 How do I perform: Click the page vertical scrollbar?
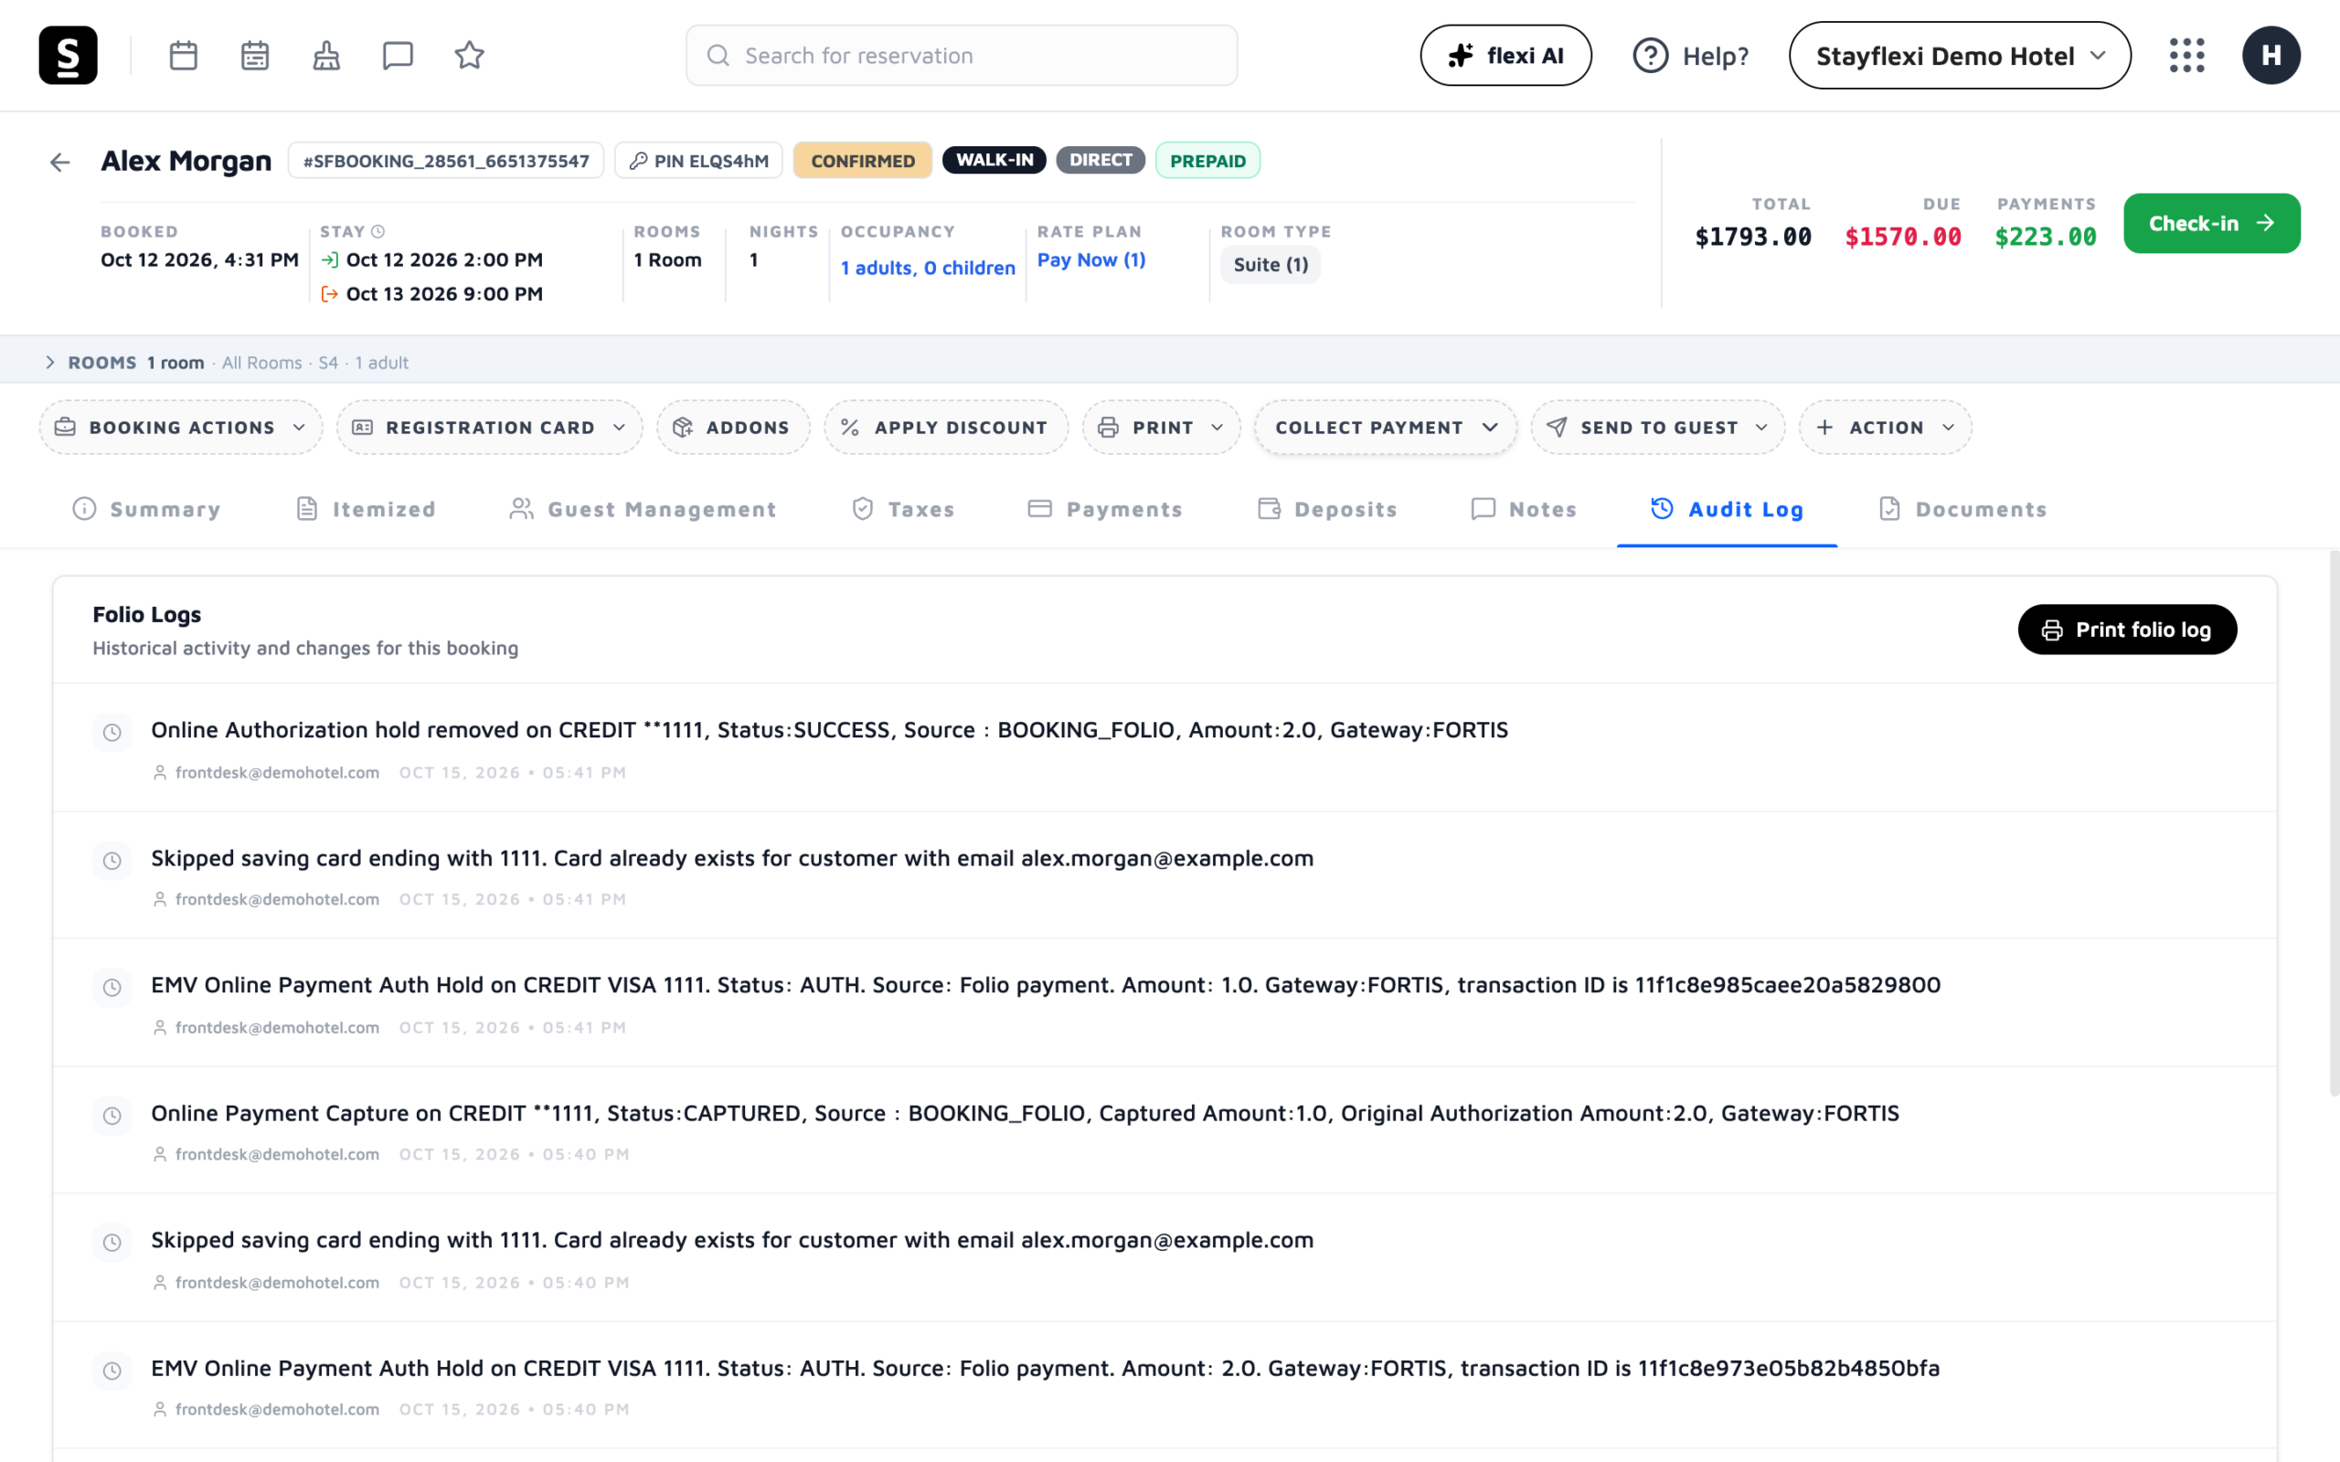[2334, 821]
